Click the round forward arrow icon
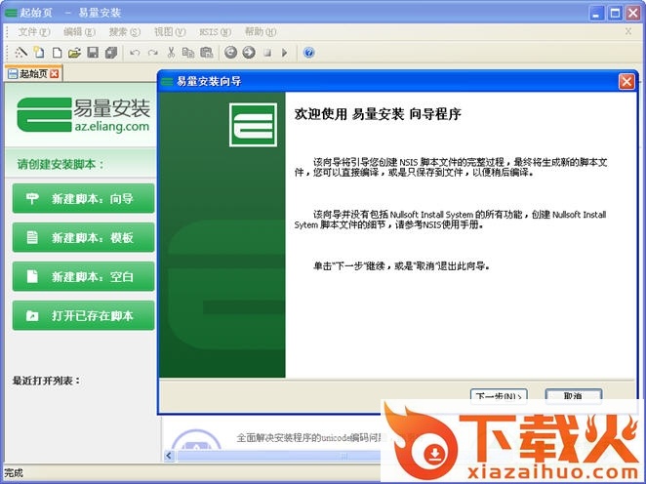The image size is (646, 484). (x=249, y=53)
